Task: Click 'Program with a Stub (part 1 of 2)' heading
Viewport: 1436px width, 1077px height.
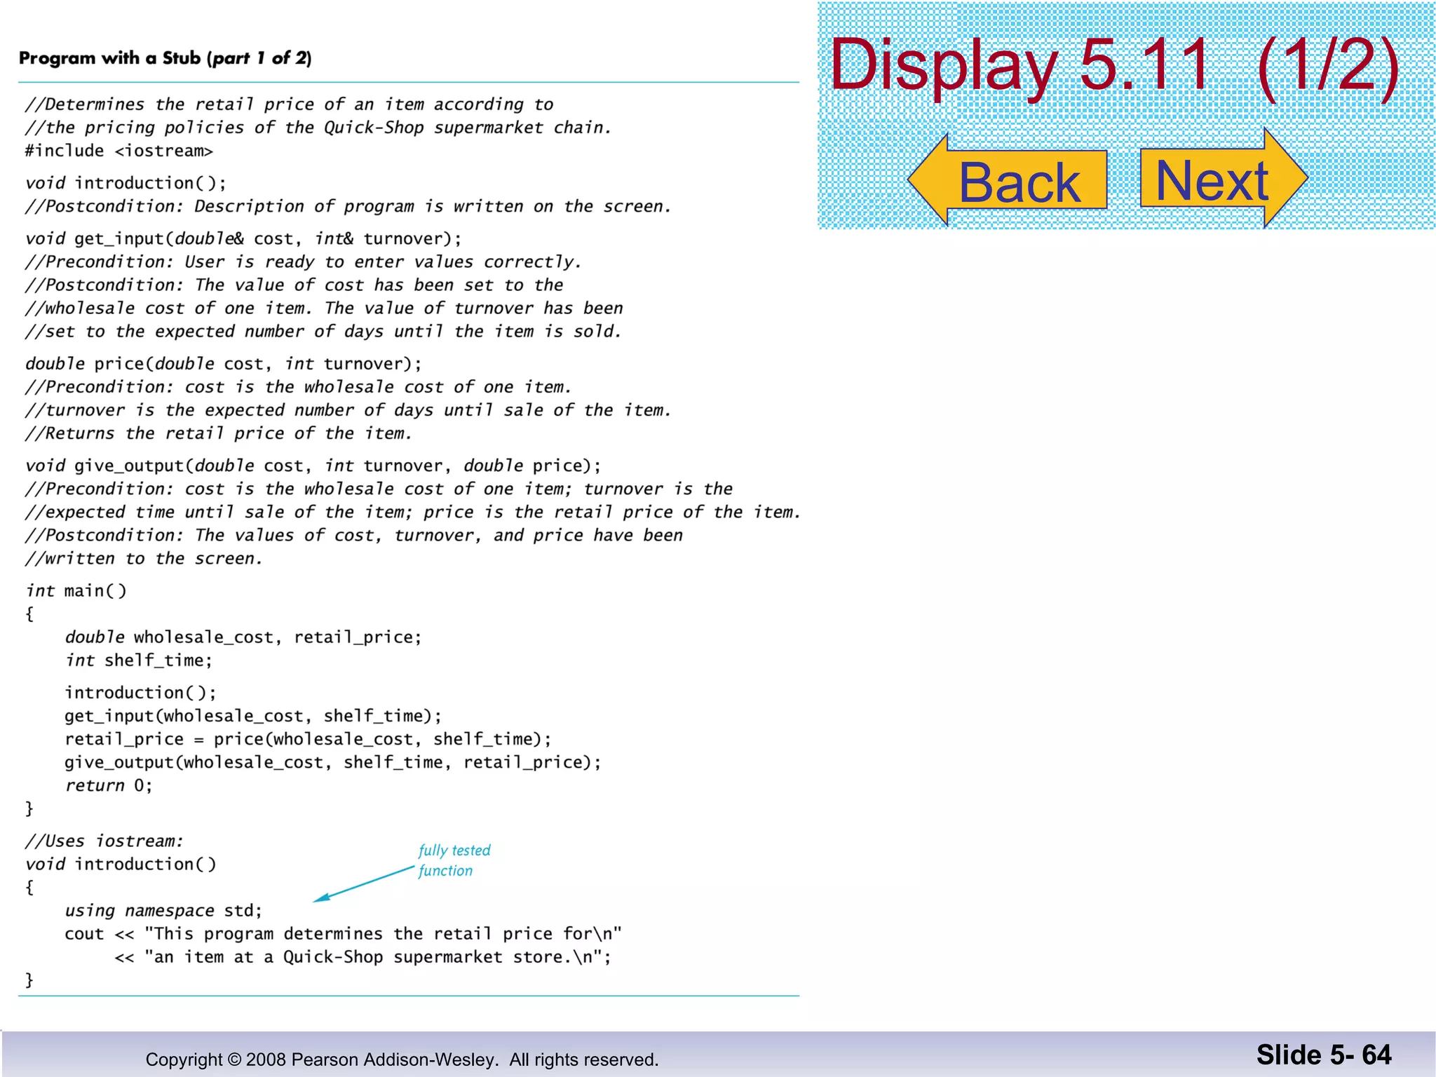Action: [x=165, y=58]
